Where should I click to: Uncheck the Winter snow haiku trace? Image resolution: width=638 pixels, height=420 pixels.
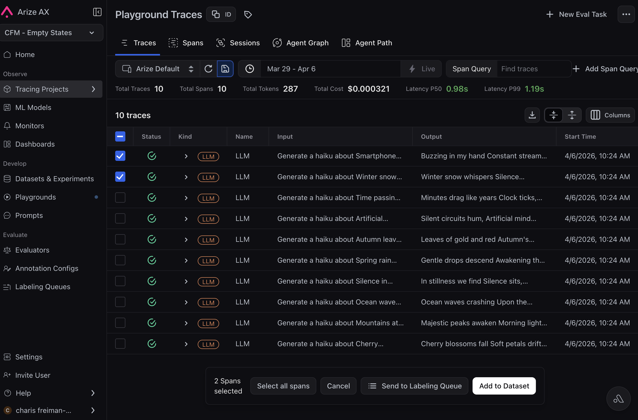click(x=120, y=177)
